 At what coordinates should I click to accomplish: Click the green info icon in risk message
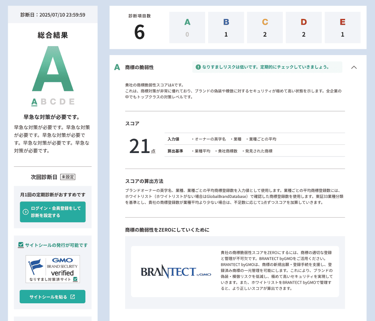198,67
